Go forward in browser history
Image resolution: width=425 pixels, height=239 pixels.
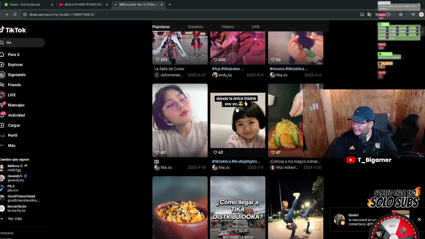(6, 15)
